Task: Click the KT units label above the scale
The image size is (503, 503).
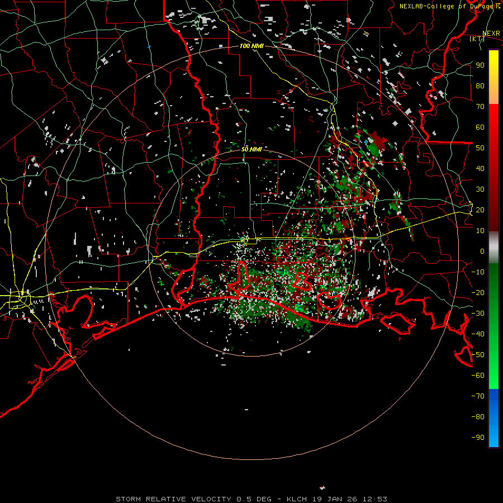Action: [x=477, y=39]
